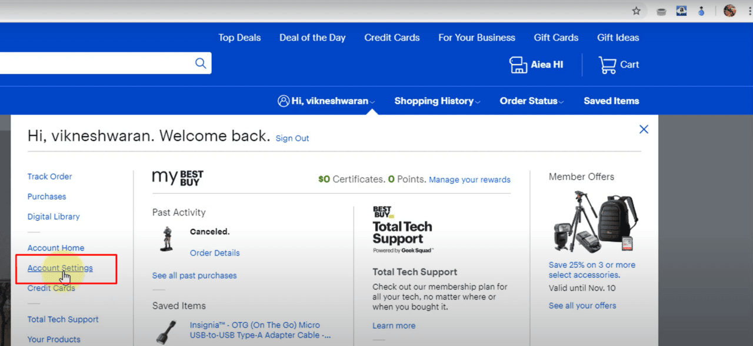Click See all your offers
Image resolution: width=753 pixels, height=346 pixels.
click(582, 305)
